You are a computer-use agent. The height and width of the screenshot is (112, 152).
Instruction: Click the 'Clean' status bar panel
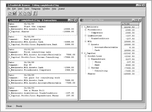[11, 106]
